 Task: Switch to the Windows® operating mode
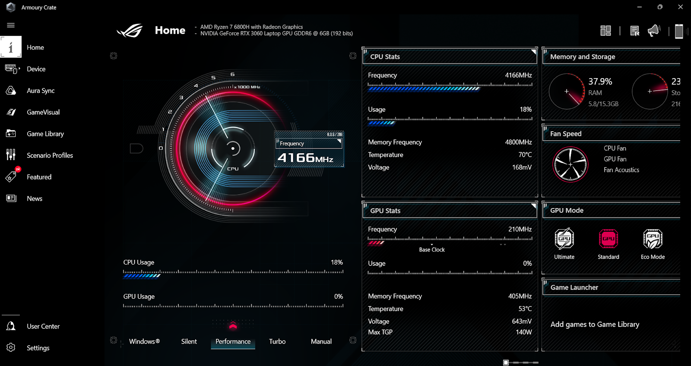[x=144, y=341]
